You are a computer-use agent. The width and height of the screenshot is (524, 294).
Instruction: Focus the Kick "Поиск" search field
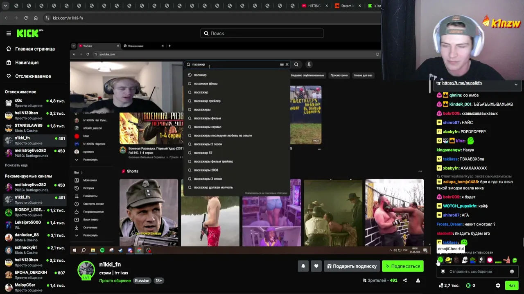[262, 33]
